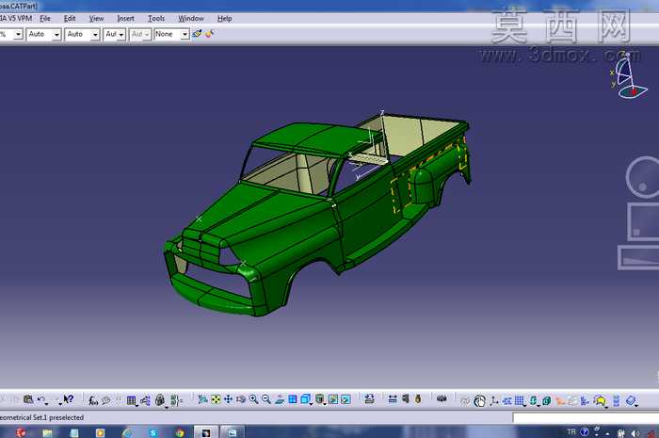Viewport: 659px width, 438px height.
Task: Click the Comment speech bubble icon
Action: point(105,400)
